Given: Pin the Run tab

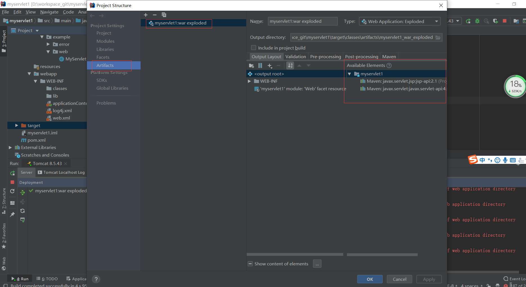Looking at the screenshot, I should tap(12, 214).
